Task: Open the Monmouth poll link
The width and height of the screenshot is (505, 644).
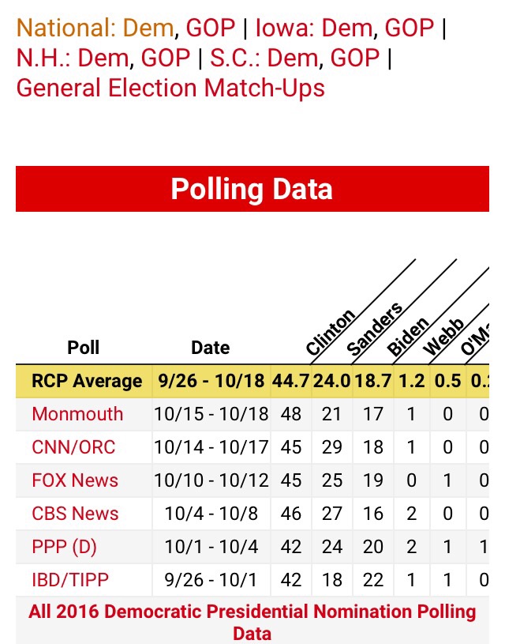Action: [x=77, y=414]
